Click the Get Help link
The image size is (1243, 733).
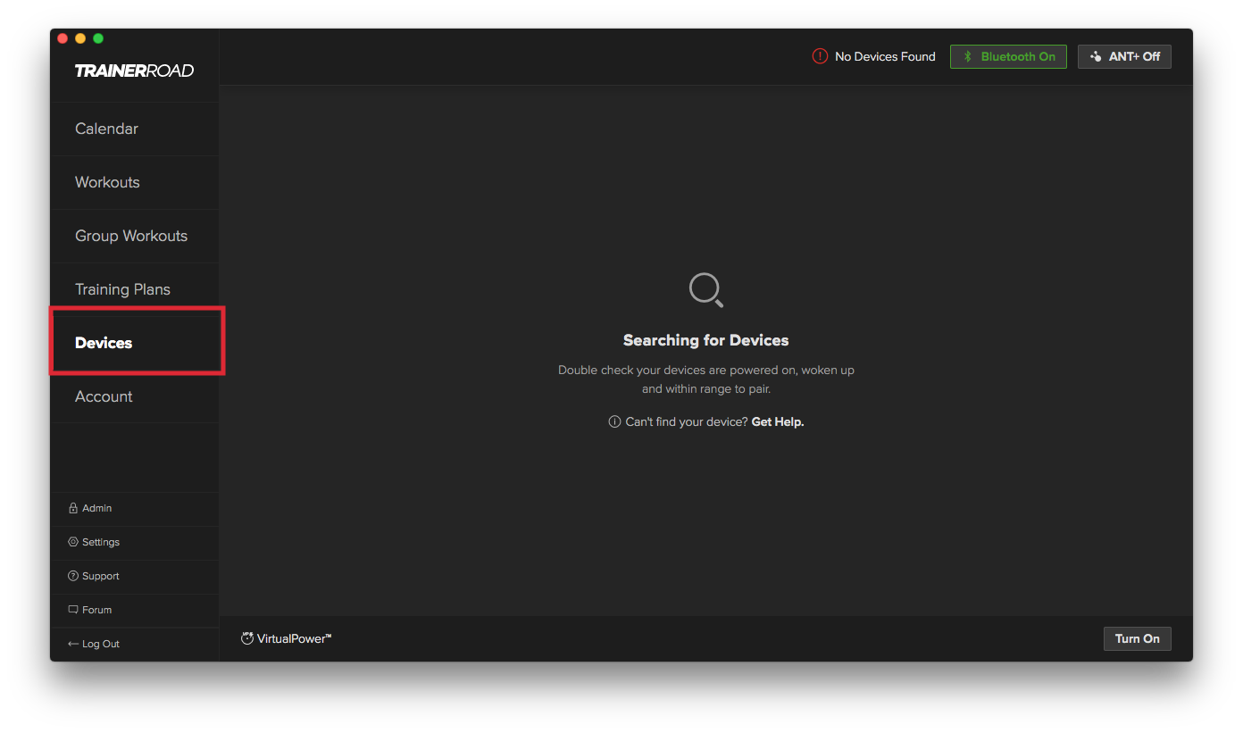click(778, 421)
